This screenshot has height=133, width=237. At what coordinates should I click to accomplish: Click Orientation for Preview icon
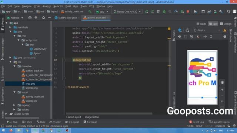tap(187, 30)
